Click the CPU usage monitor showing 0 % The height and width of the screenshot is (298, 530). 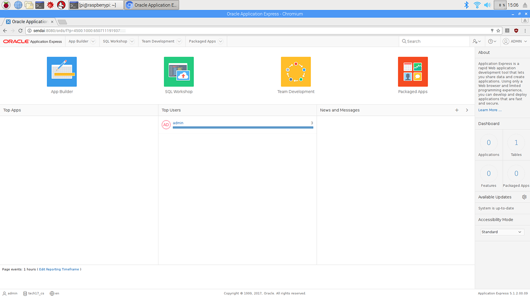(x=501, y=5)
